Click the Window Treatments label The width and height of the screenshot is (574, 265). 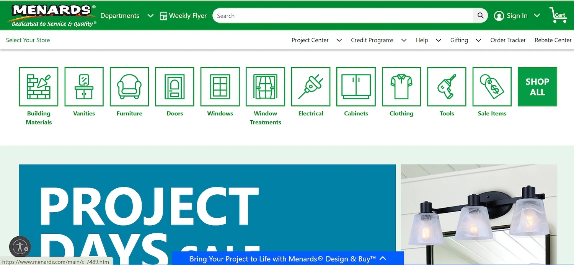266,118
